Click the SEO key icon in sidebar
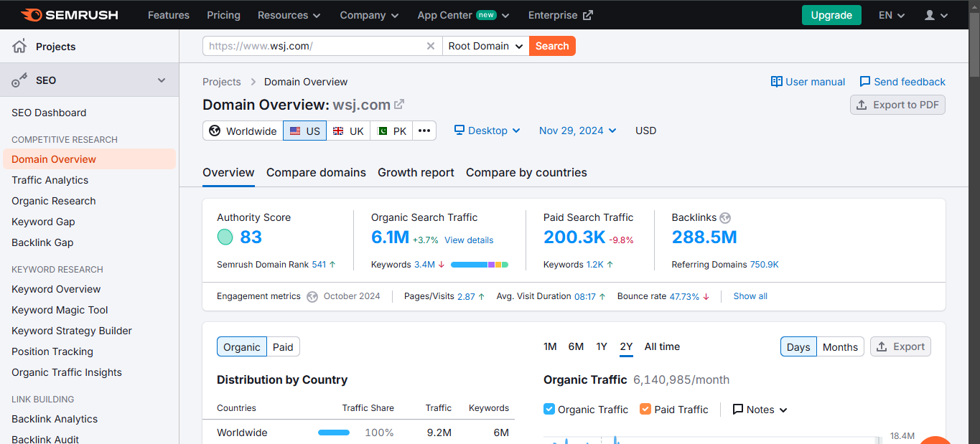The height and width of the screenshot is (444, 980). [19, 80]
